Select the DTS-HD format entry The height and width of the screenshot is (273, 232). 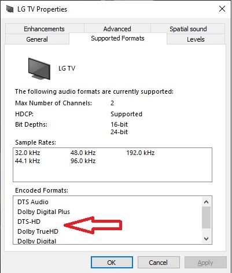coord(29,222)
